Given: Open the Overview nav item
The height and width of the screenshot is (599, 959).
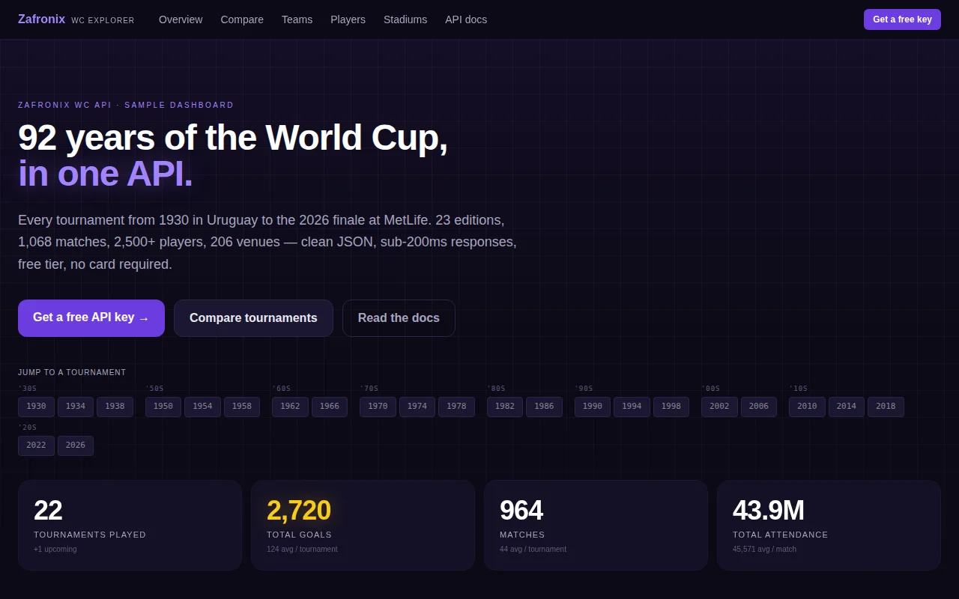Looking at the screenshot, I should coord(181,19).
